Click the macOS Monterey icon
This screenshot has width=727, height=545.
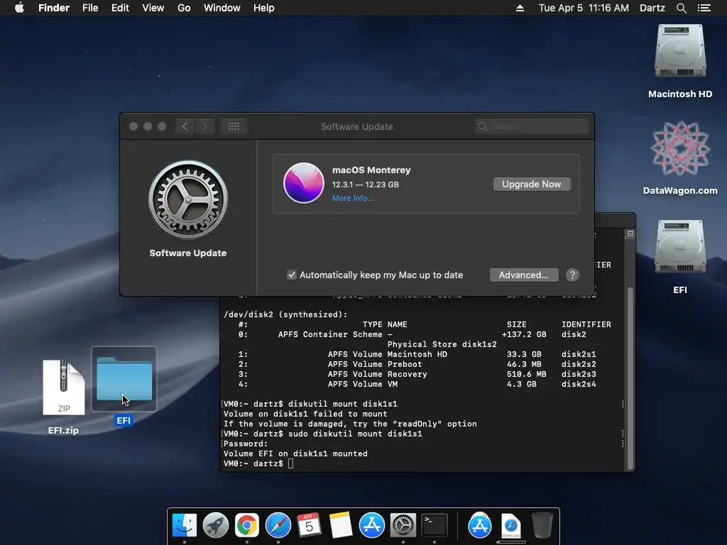304,183
